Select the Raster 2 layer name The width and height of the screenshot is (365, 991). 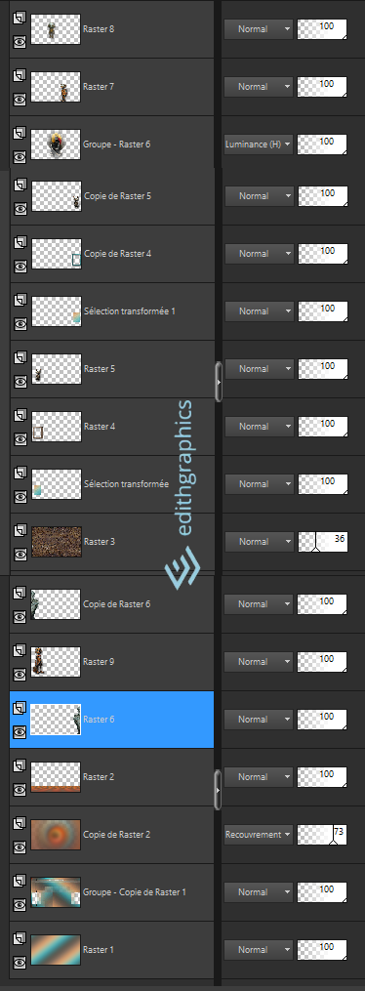99,777
